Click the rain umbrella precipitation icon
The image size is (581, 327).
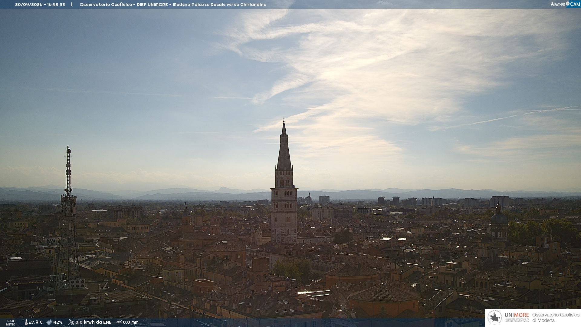pyautogui.click(x=119, y=322)
